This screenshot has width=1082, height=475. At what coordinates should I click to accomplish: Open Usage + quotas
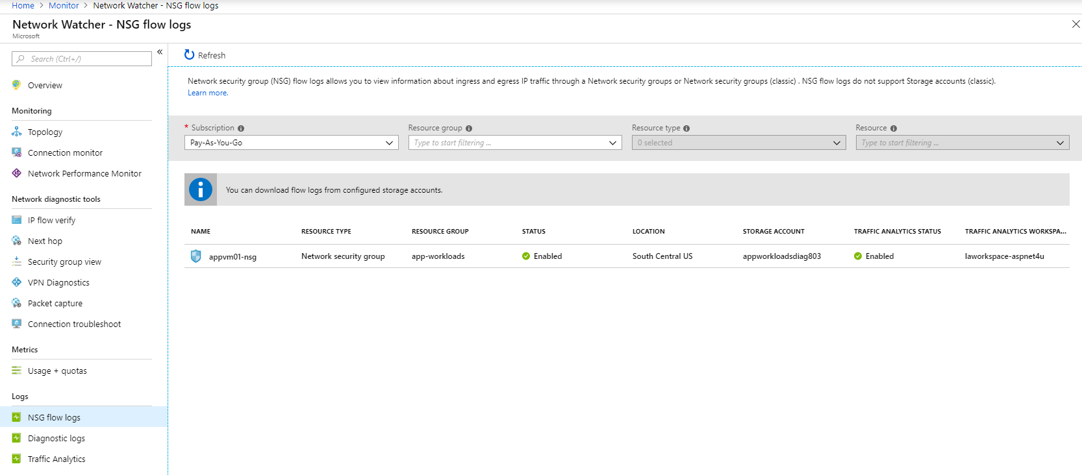[x=57, y=371]
